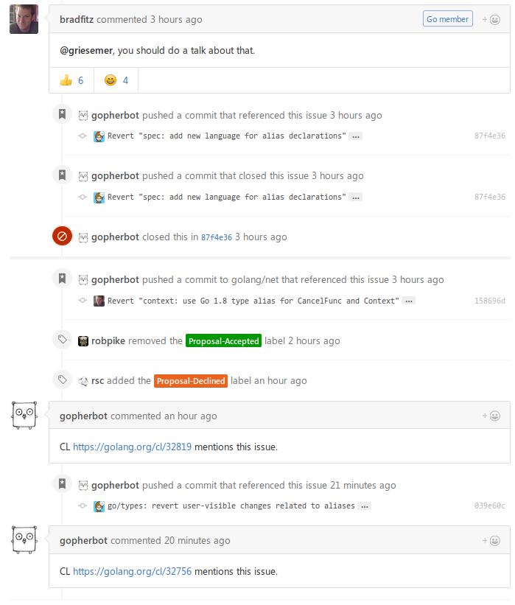Open commit hash 158696d
Viewport: 515px width, 605px height.
pos(490,301)
